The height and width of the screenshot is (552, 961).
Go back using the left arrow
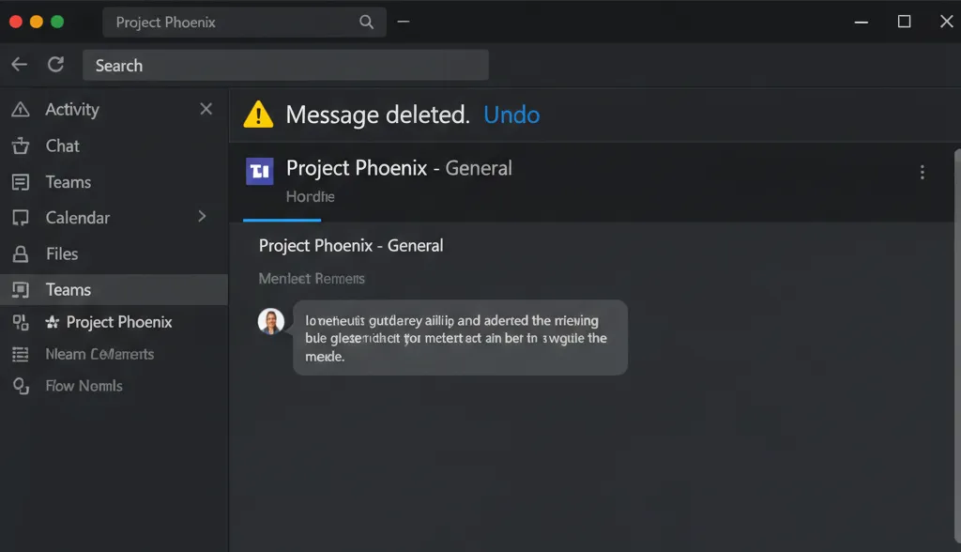coord(20,65)
